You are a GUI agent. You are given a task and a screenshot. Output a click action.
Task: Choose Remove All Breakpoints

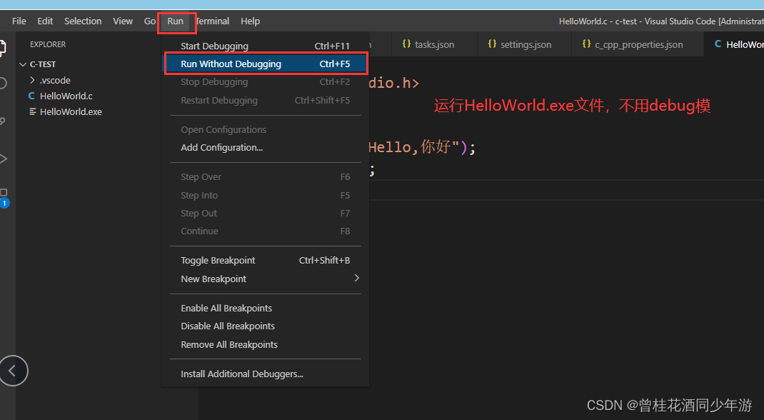265,344
